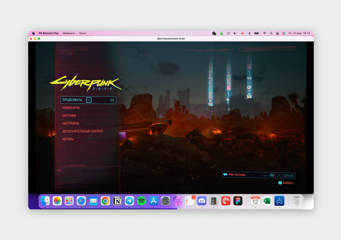341x240 pixels.
Task: Open the Изменить menu
Action: point(69,33)
